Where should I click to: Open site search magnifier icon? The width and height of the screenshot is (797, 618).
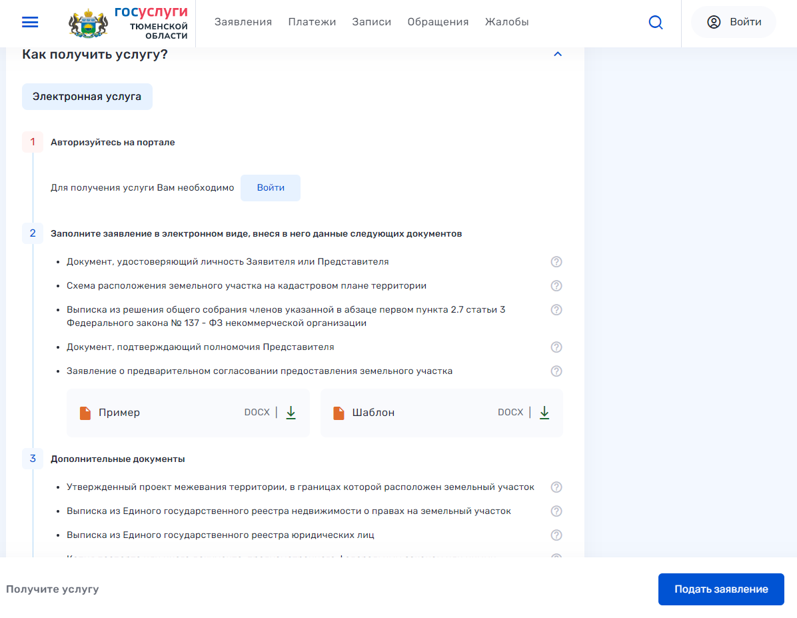tap(656, 23)
